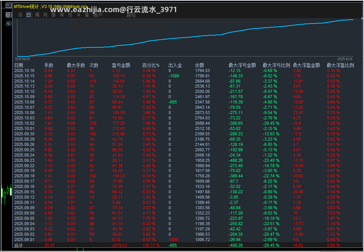Select the 2025.10.10 row date

[24, 91]
